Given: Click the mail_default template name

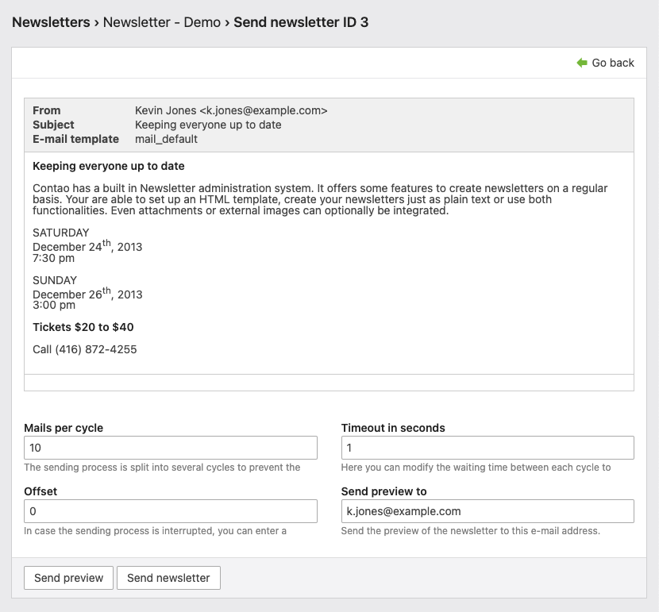Looking at the screenshot, I should coord(166,139).
